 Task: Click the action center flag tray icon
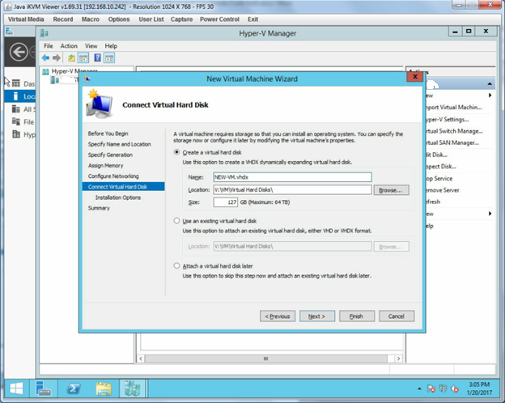pyautogui.click(x=431, y=388)
